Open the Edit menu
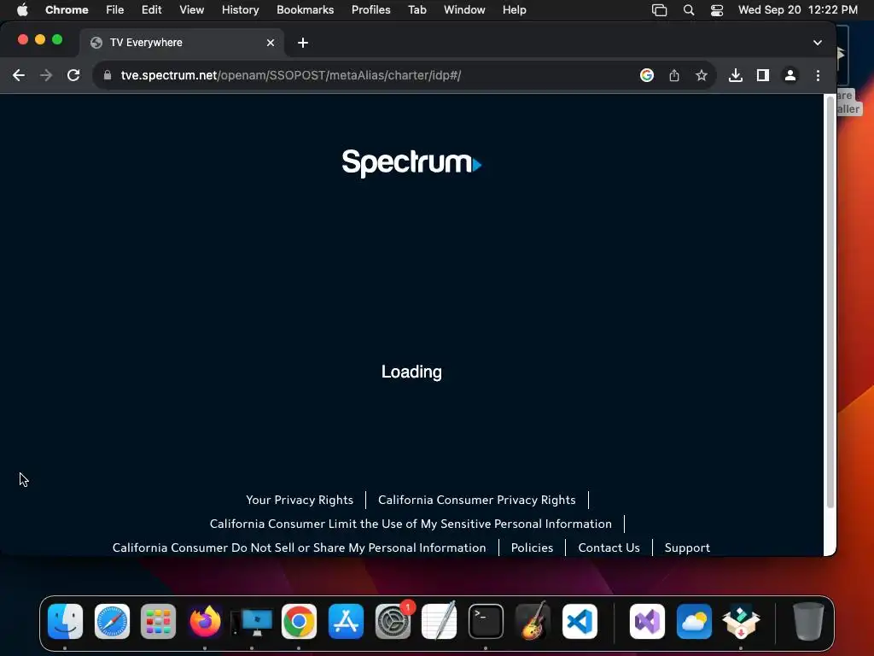 [x=151, y=9]
